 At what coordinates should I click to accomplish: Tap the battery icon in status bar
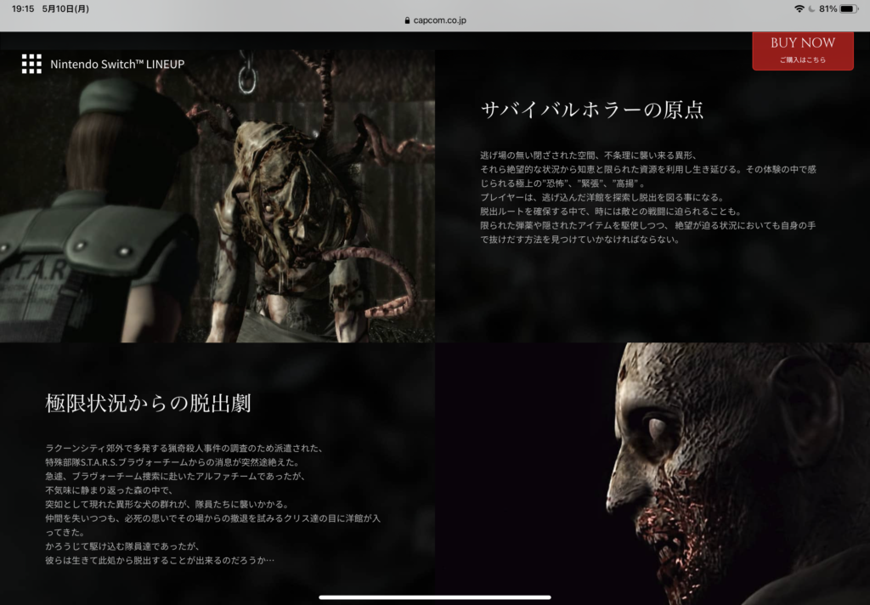click(849, 8)
